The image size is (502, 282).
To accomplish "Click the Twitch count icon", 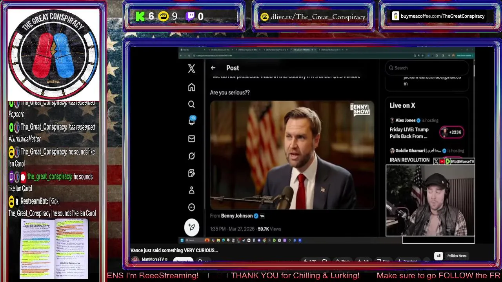I will 190,16.
